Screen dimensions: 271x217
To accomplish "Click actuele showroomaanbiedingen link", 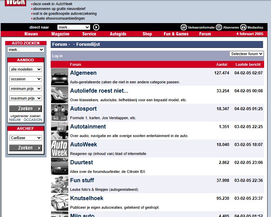I will [x=59, y=18].
